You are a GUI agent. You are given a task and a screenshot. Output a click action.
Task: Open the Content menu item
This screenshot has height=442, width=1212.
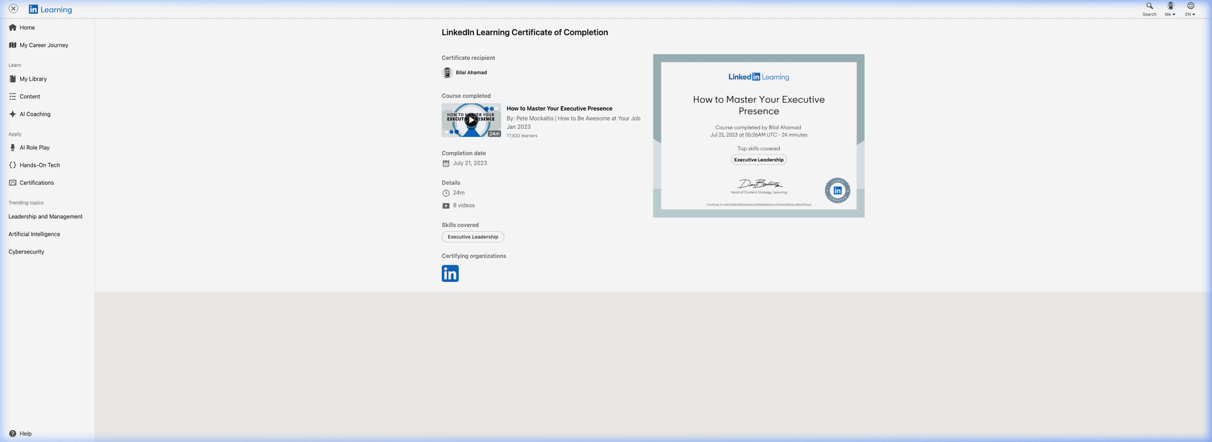30,97
